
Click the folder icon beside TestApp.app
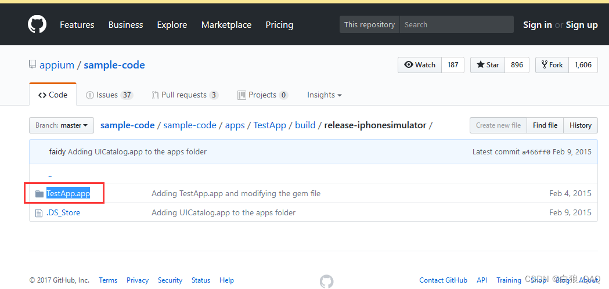(39, 193)
